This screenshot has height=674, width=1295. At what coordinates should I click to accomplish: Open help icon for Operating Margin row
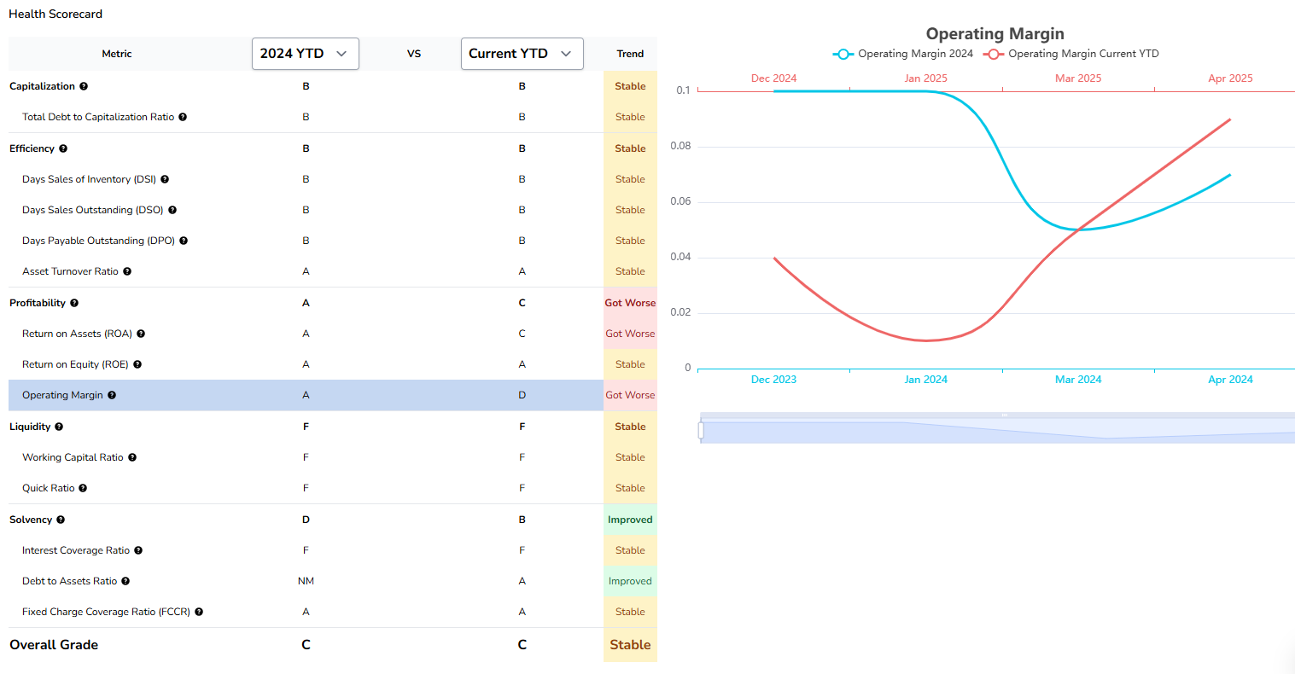point(112,395)
